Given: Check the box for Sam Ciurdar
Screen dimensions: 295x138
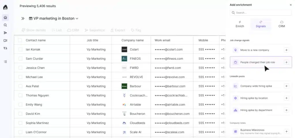Looking at the screenshot, I should coord(20,59).
